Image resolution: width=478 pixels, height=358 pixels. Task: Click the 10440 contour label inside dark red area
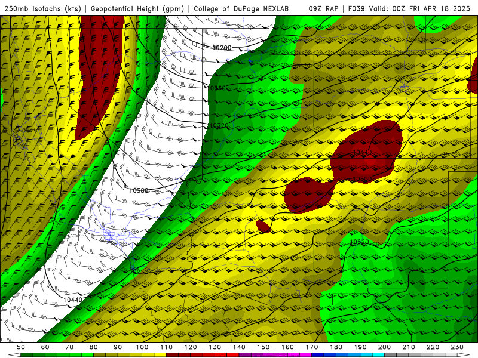pyautogui.click(x=362, y=152)
